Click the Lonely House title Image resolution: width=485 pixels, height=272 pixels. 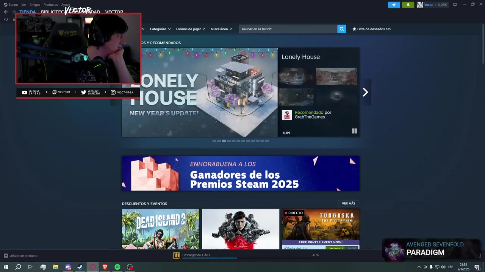[300, 57]
